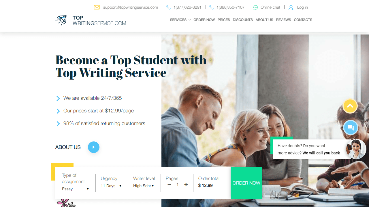Screen dimensions: 369x207
Task: Click the yellow envelope email icon
Action: [97, 7]
